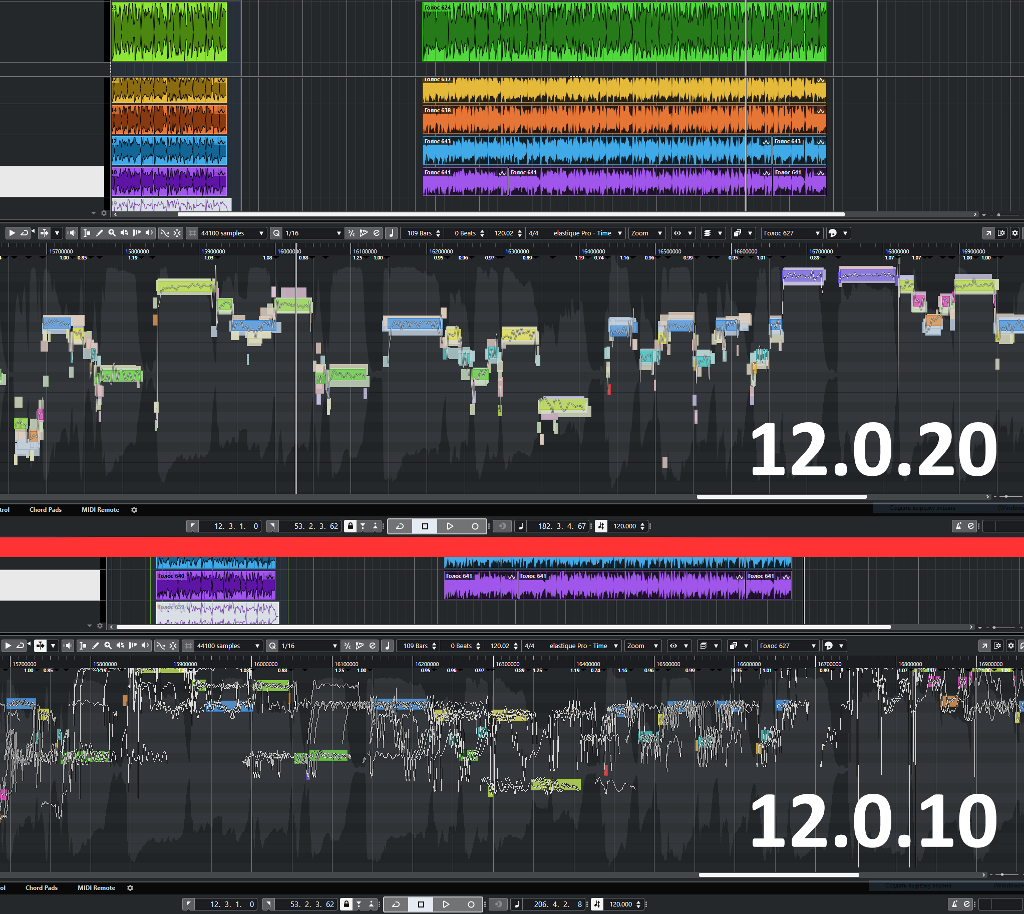This screenshot has width=1024, height=914.
Task: Click the upper editor's horizontal scrollbar thumb
Action: [781, 497]
